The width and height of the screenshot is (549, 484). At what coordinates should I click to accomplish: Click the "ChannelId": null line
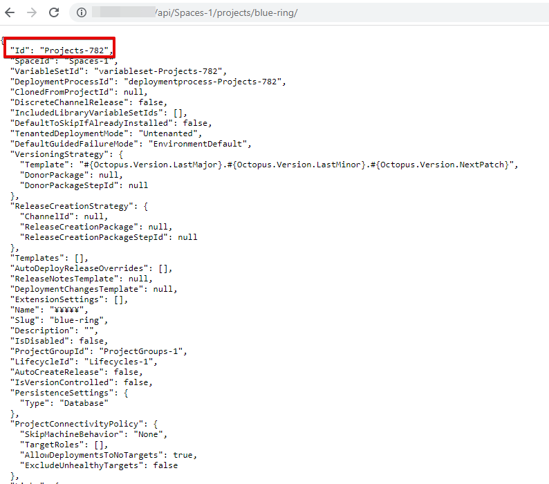point(64,216)
